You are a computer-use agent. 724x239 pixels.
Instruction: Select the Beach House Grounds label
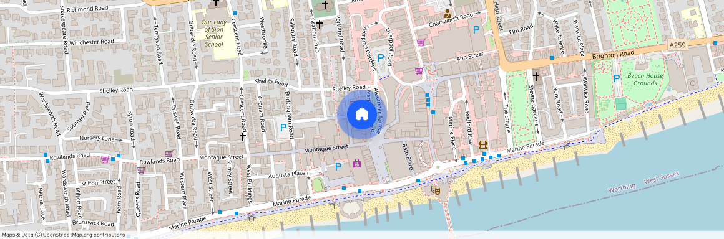pos(645,79)
